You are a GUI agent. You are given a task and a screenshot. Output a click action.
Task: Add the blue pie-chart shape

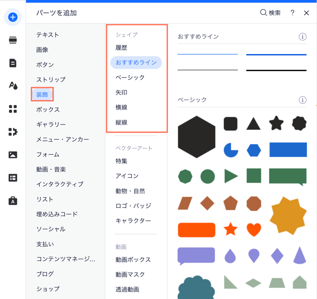pos(231,150)
